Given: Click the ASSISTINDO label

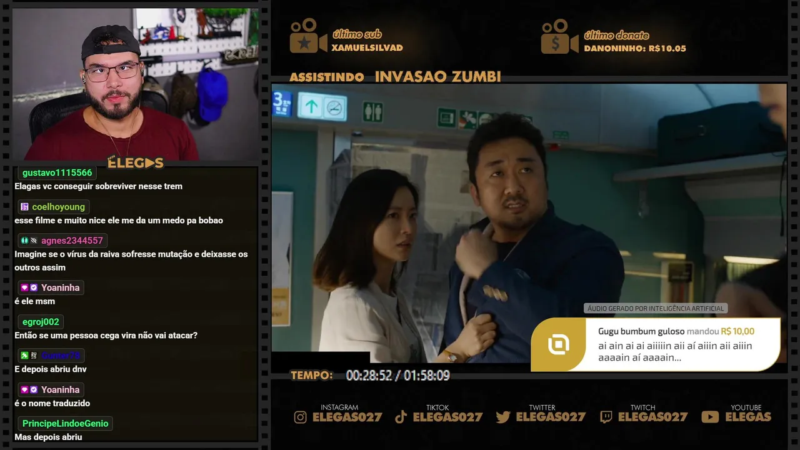Looking at the screenshot, I should pyautogui.click(x=327, y=77).
